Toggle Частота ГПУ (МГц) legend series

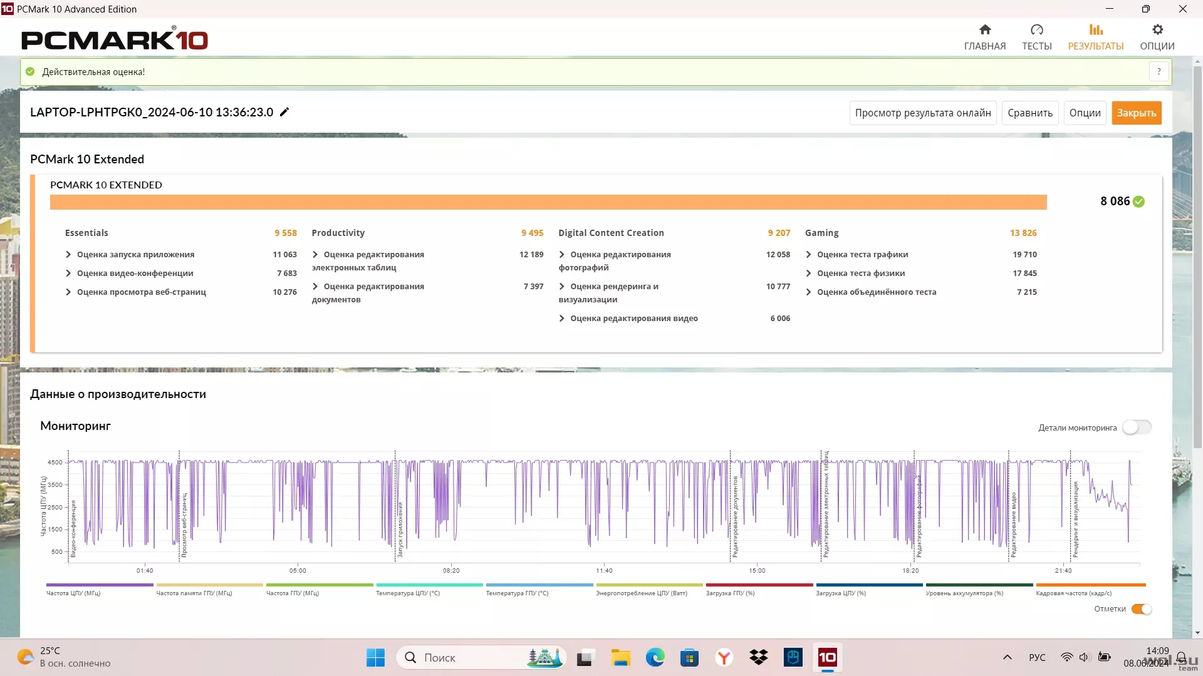click(320, 589)
